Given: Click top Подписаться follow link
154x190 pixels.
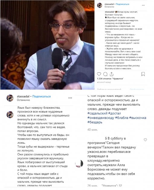Looking at the screenshot, I should tap(122, 4).
